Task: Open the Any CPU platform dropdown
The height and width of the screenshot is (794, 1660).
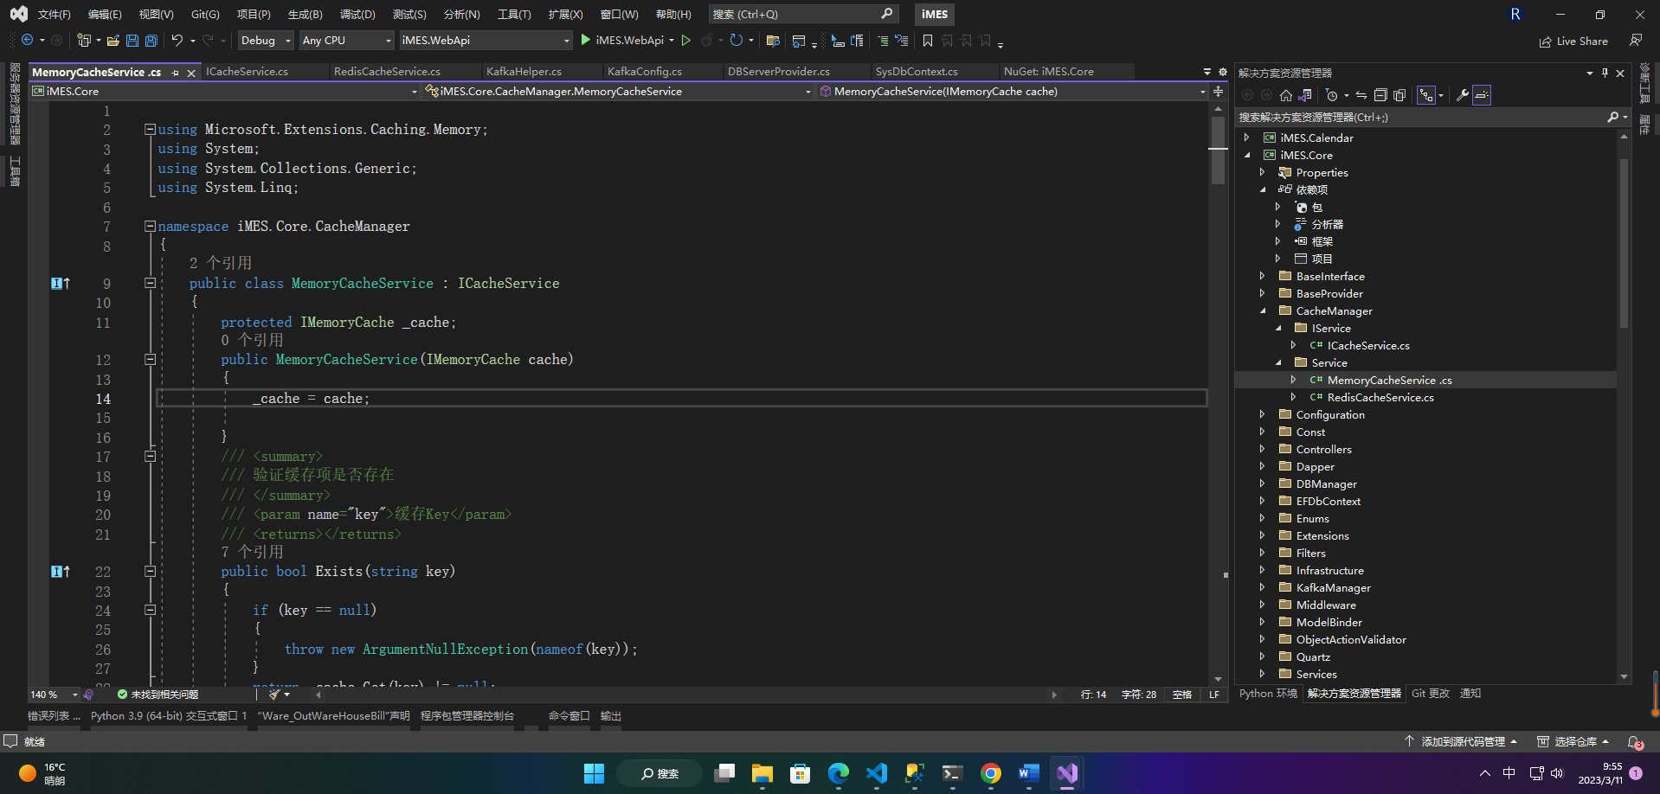Action: pyautogui.click(x=346, y=41)
